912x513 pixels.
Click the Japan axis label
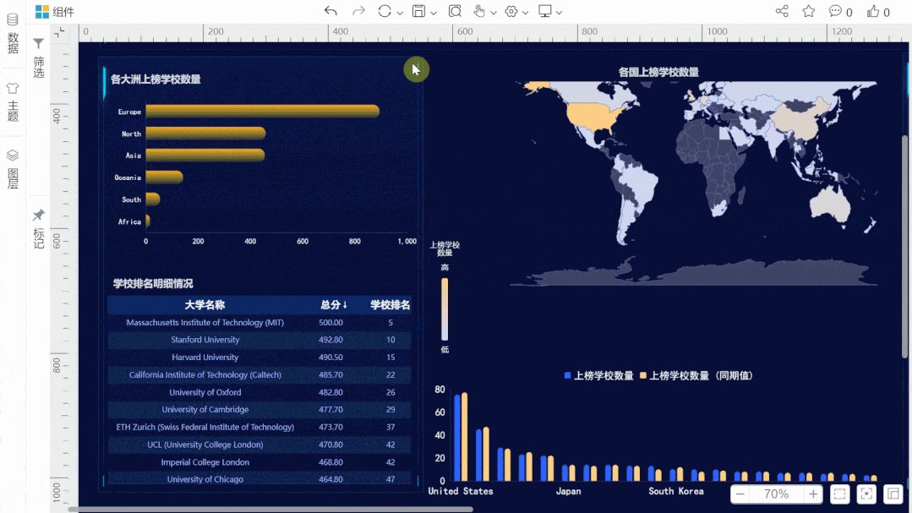(x=568, y=492)
